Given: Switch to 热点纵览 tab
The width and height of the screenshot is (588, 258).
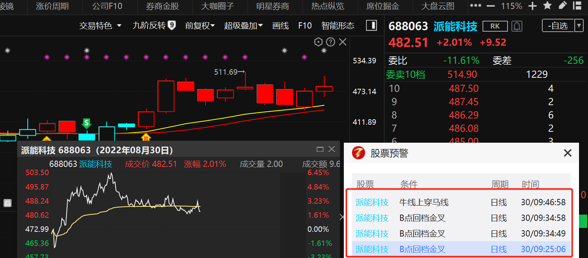Looking at the screenshot, I should tap(328, 6).
